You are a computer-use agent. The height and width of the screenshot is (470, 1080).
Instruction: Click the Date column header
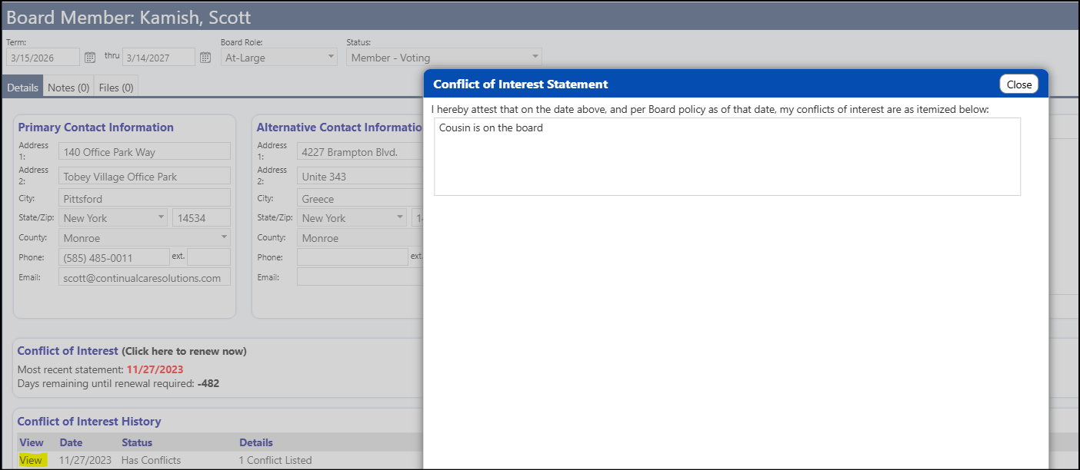pyautogui.click(x=71, y=442)
